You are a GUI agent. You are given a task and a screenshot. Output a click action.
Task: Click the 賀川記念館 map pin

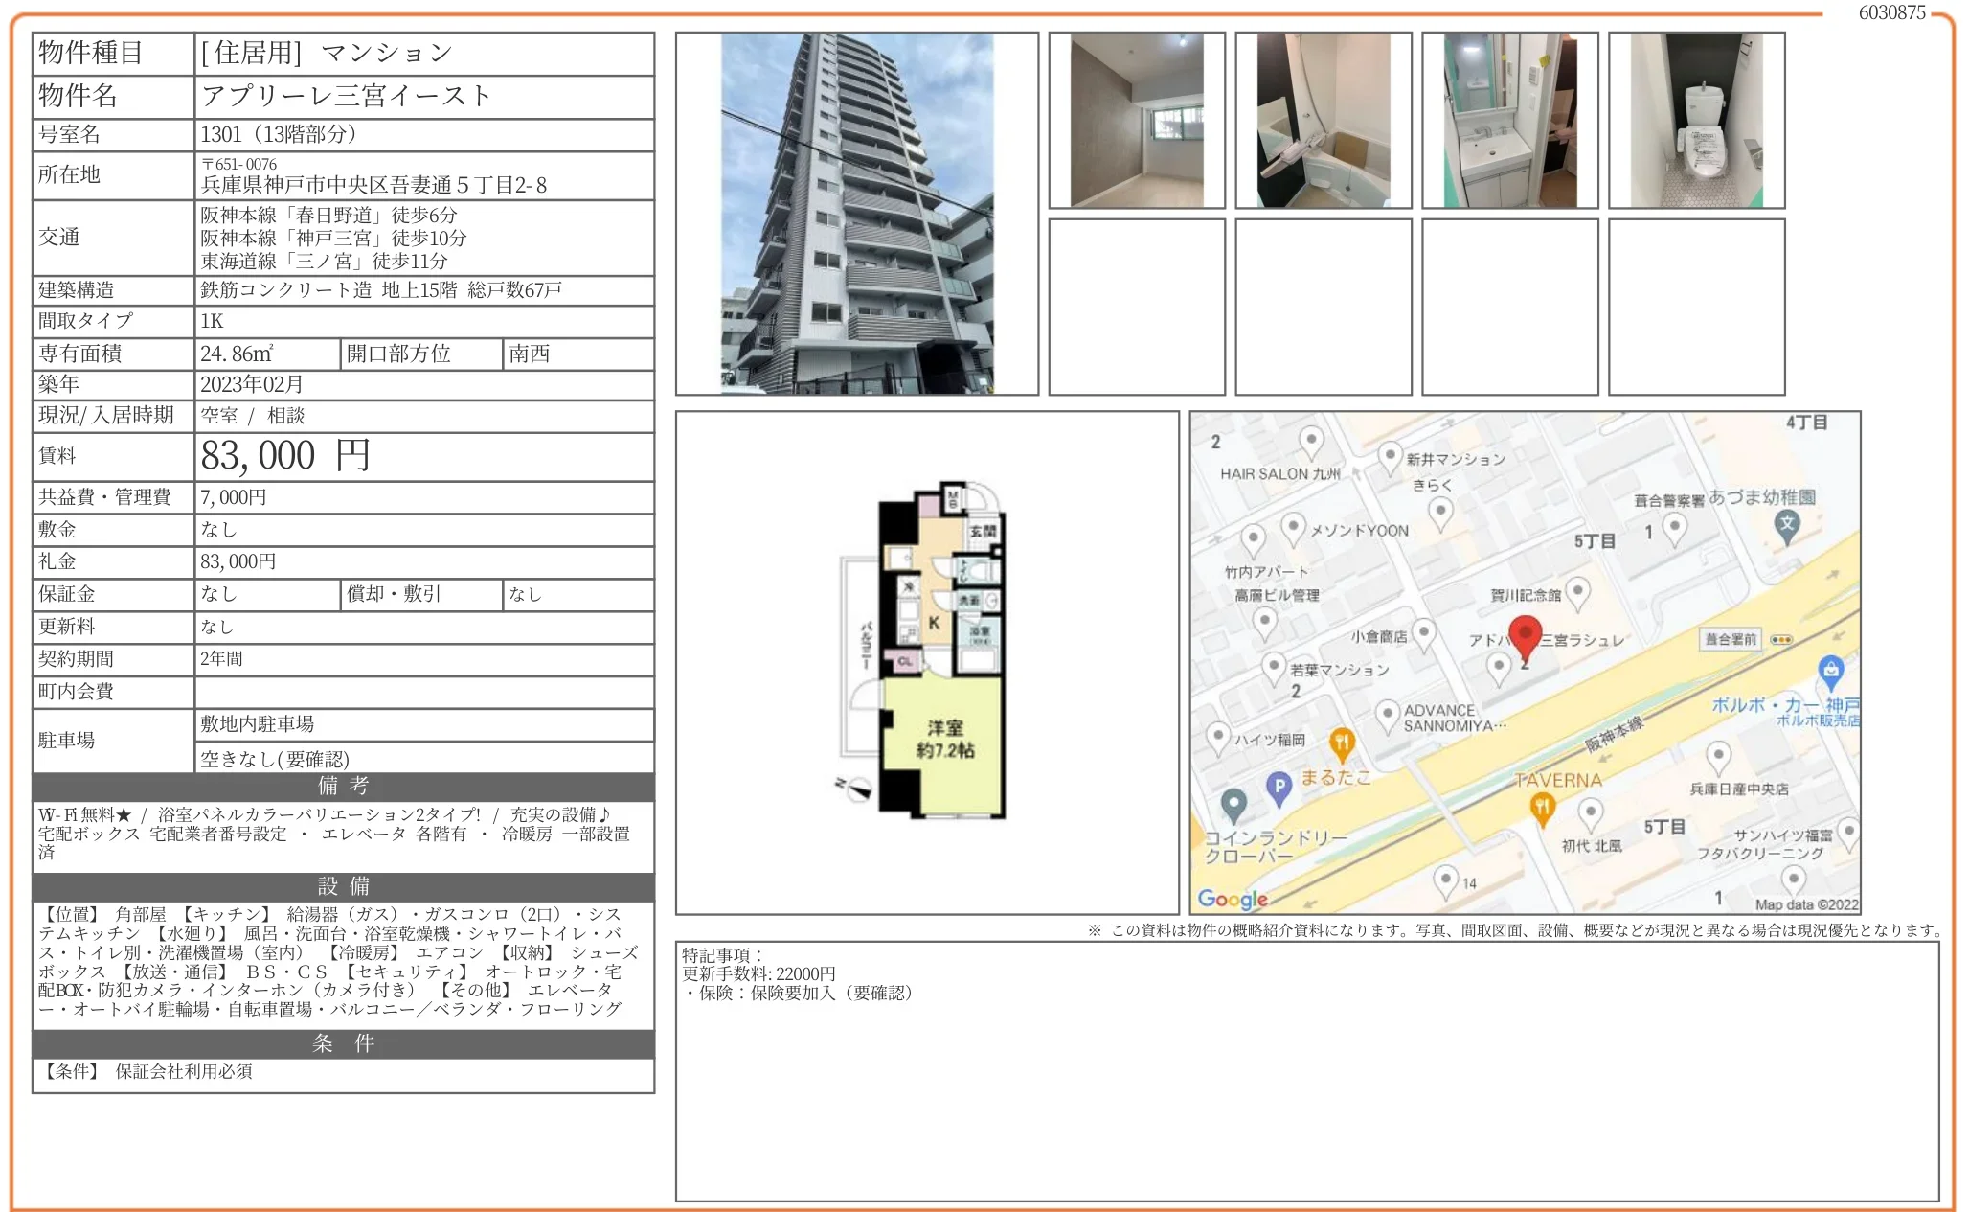tap(1577, 591)
